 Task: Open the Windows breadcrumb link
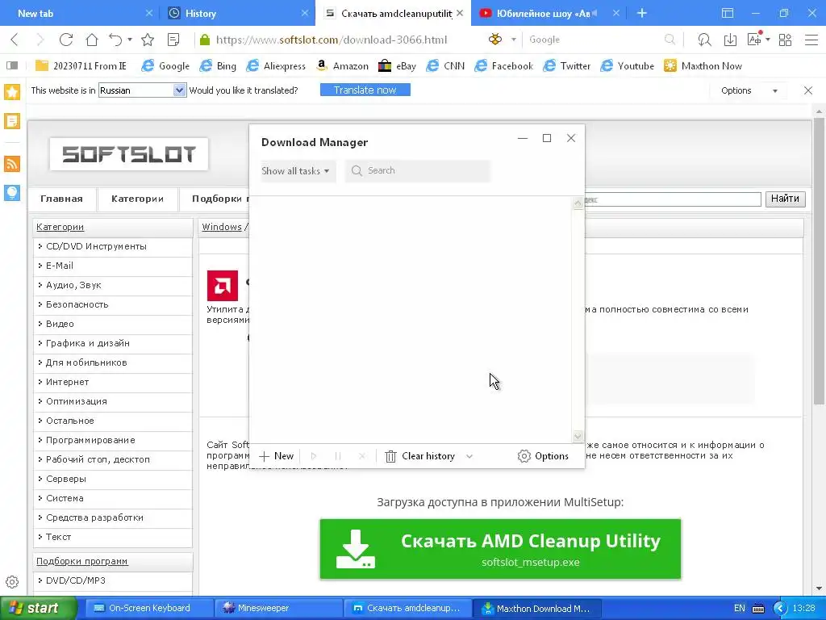click(222, 227)
